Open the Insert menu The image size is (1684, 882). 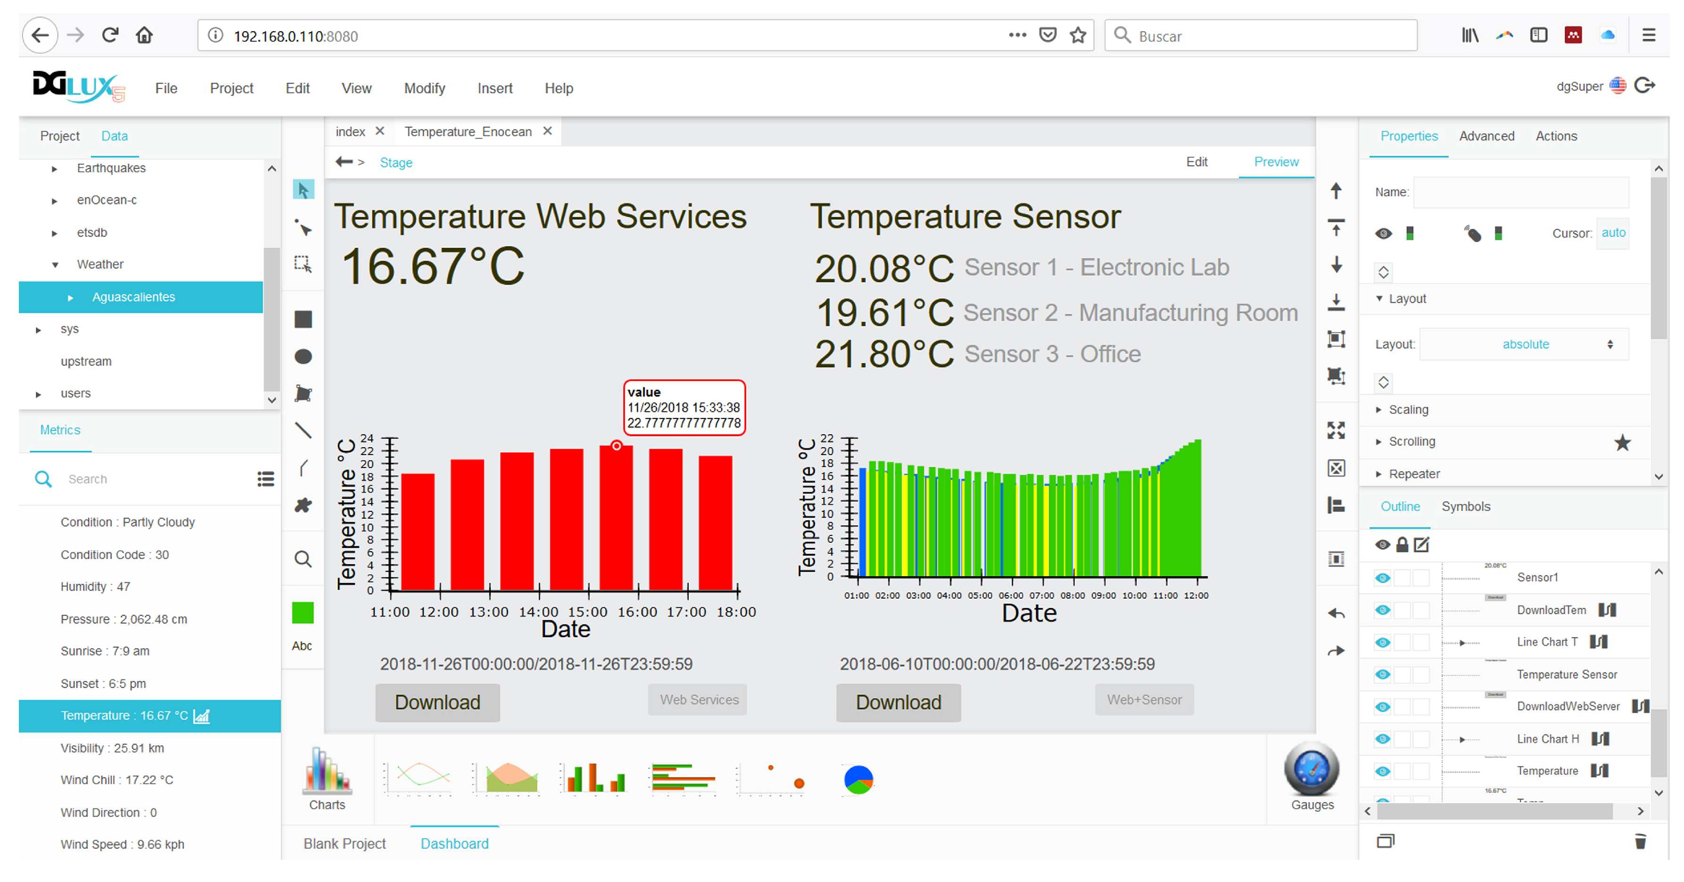click(494, 88)
